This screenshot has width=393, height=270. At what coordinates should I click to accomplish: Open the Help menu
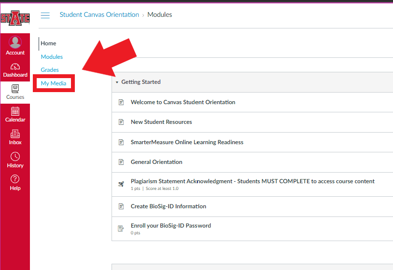[15, 183]
